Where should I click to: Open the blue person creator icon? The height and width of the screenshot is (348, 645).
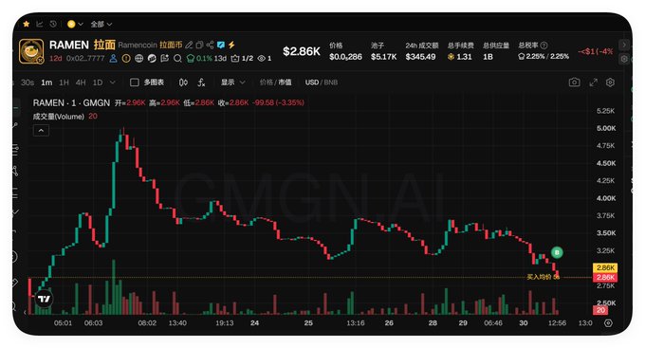click(x=113, y=59)
